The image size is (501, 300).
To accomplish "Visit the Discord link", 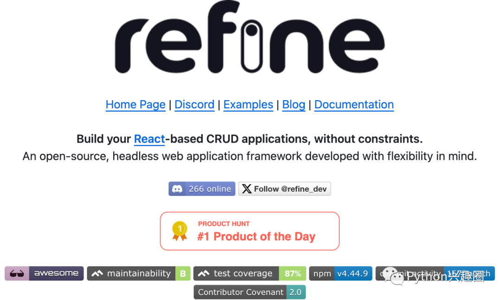I will point(194,105).
